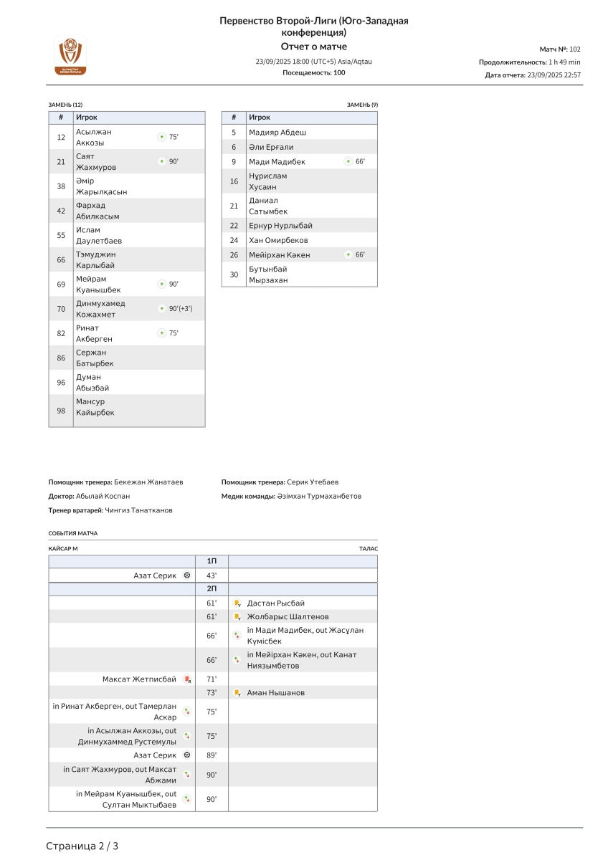Click the Kazakhstan football league logo
608x860 pixels.
click(70, 56)
